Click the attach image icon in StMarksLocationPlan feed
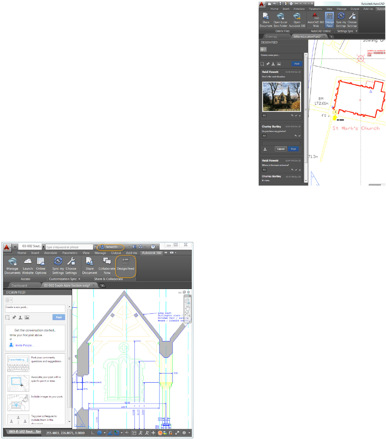This screenshot has width=386, height=439. [x=279, y=64]
